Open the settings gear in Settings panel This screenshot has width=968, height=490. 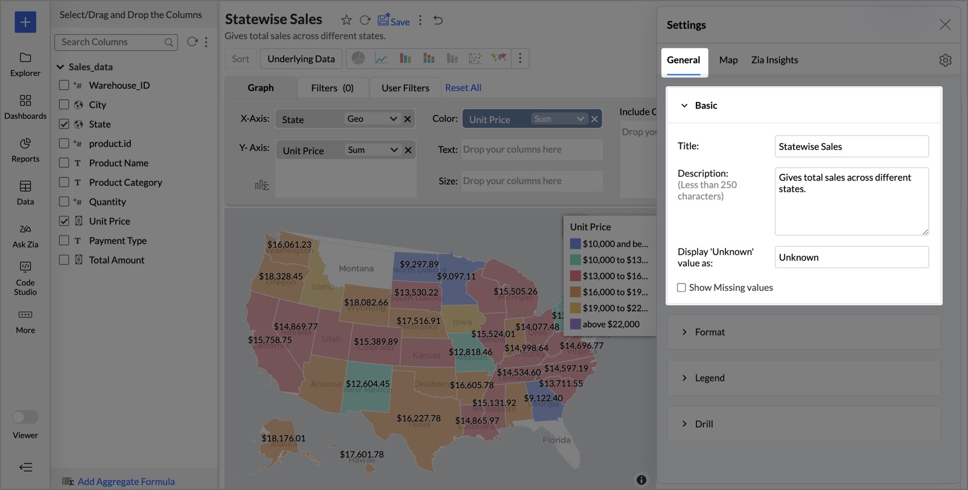[945, 60]
